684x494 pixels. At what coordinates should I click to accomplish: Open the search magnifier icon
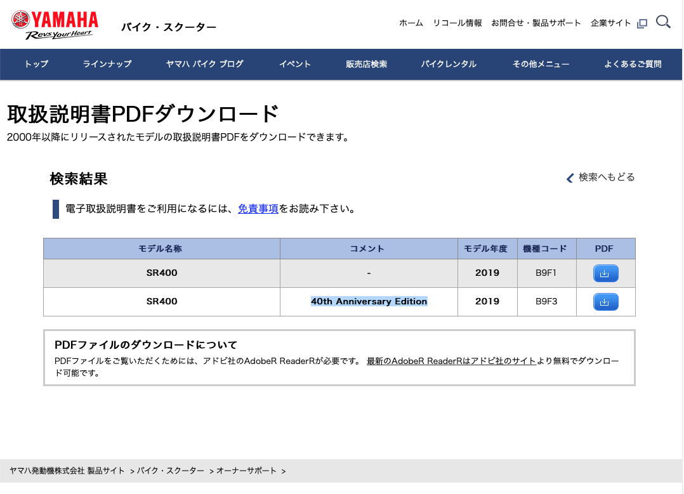click(x=663, y=22)
